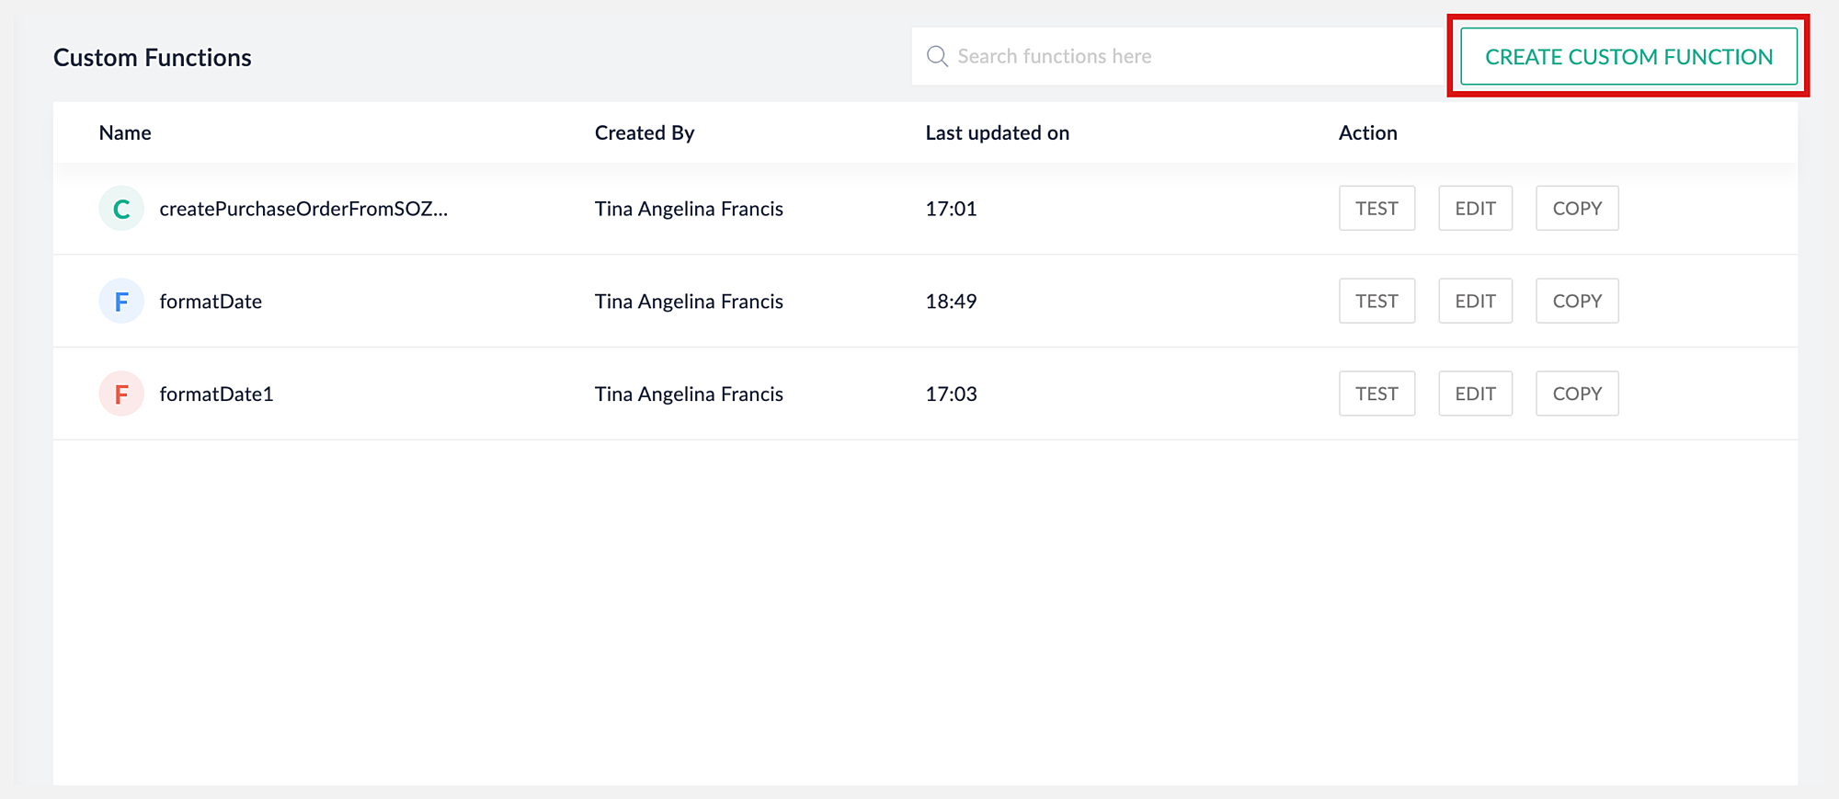Edit the formatDate function
Viewport: 1839px width, 799px height.
click(1475, 302)
